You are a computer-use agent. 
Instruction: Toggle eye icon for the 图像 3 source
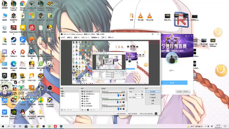coord(82,99)
